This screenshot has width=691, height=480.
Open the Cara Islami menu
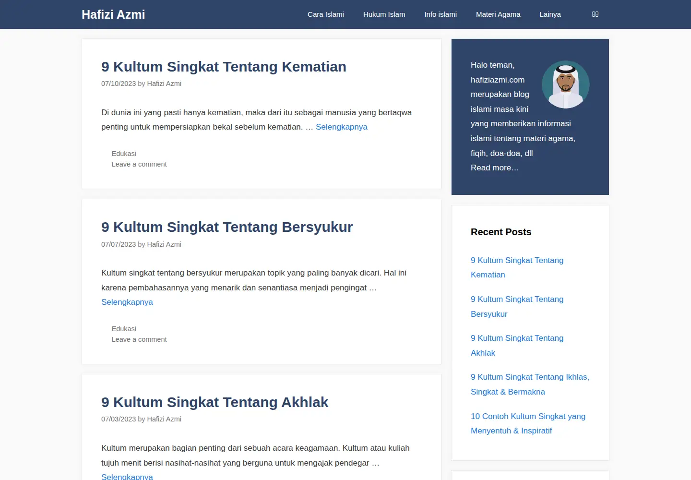(x=326, y=14)
